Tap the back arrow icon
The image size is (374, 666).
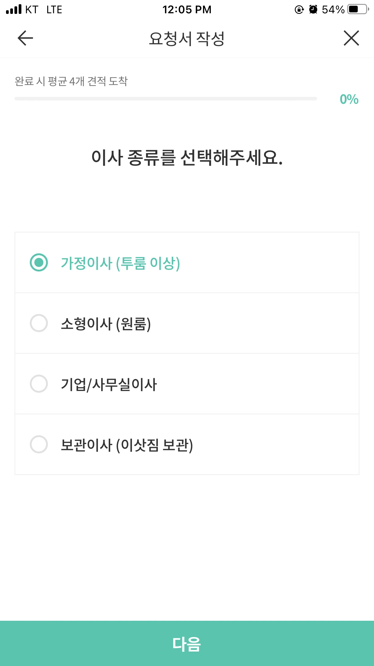[25, 38]
